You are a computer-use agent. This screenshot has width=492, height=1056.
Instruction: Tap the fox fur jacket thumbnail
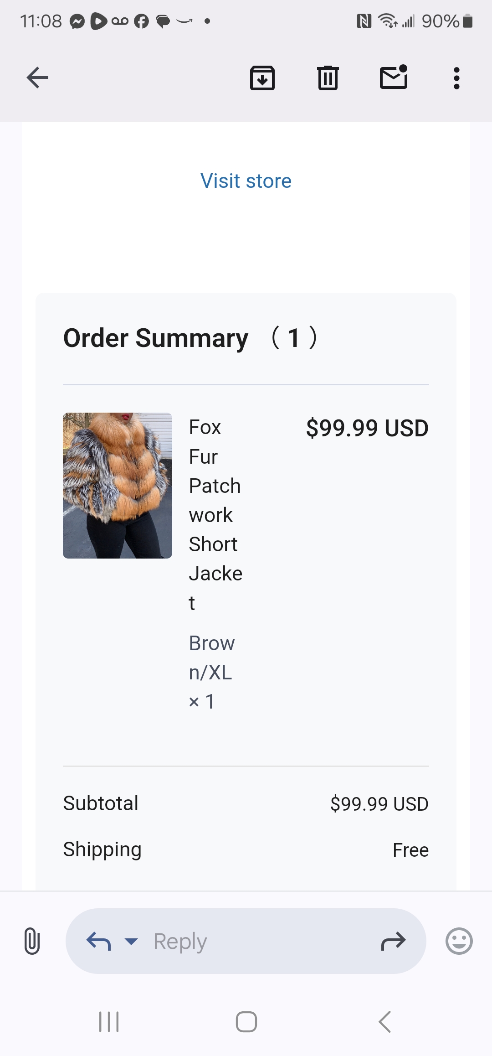(118, 486)
